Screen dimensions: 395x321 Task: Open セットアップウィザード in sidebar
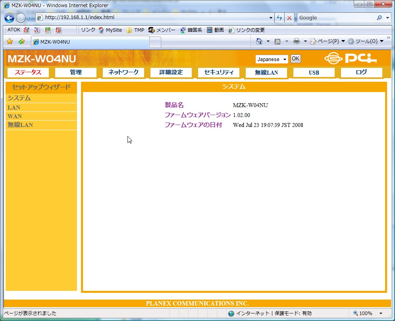[41, 87]
